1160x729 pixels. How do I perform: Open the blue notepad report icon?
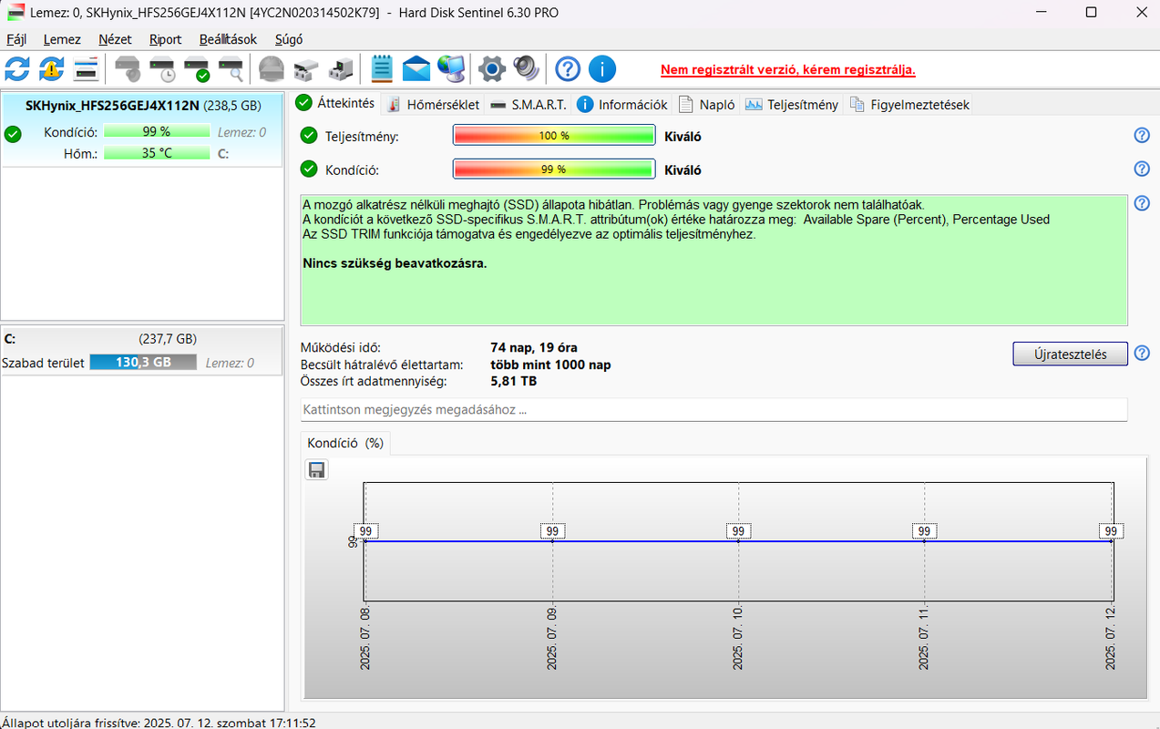[x=382, y=68]
